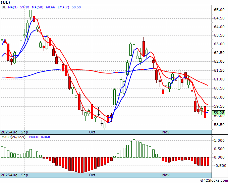The height and width of the screenshot is (183, 228).
Task: Click the 64.50 price axis label
Action: (x=219, y=18)
